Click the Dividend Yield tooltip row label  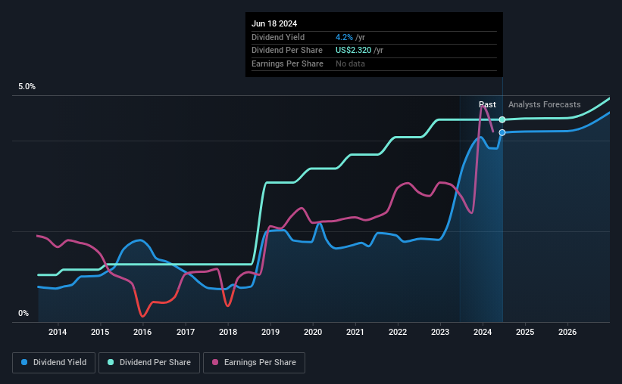tap(278, 37)
